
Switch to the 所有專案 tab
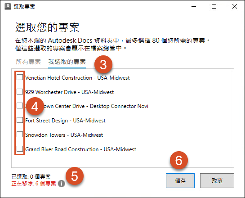[x=28, y=62]
